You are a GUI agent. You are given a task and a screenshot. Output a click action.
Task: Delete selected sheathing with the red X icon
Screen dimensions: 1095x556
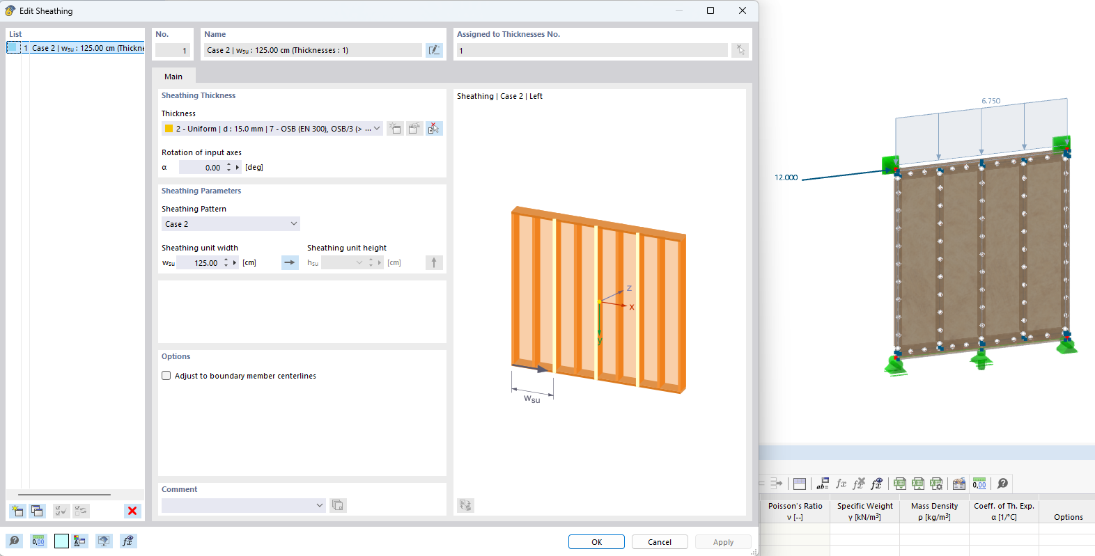tap(132, 511)
